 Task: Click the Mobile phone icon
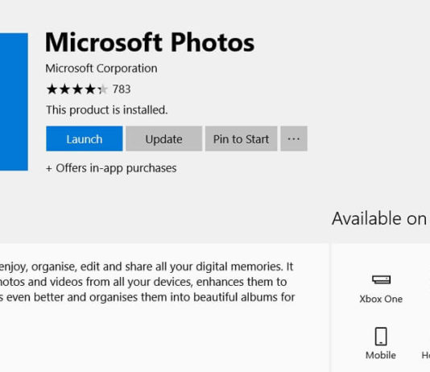coord(381,337)
